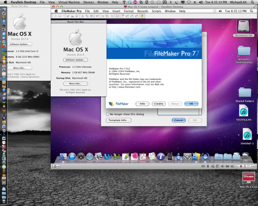Select the Macintosh HD desktop icon

tap(244, 28)
